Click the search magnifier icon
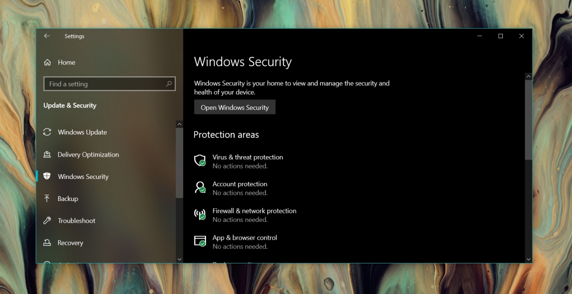The height and width of the screenshot is (294, 572). [169, 84]
